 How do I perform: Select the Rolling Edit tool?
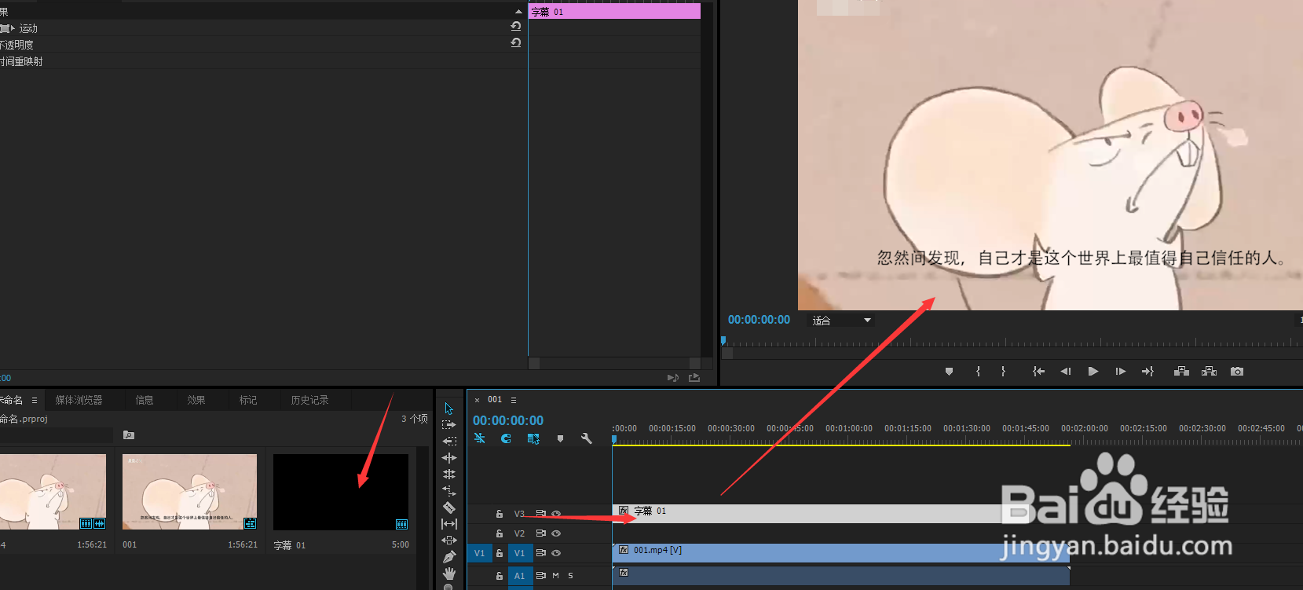tap(449, 475)
